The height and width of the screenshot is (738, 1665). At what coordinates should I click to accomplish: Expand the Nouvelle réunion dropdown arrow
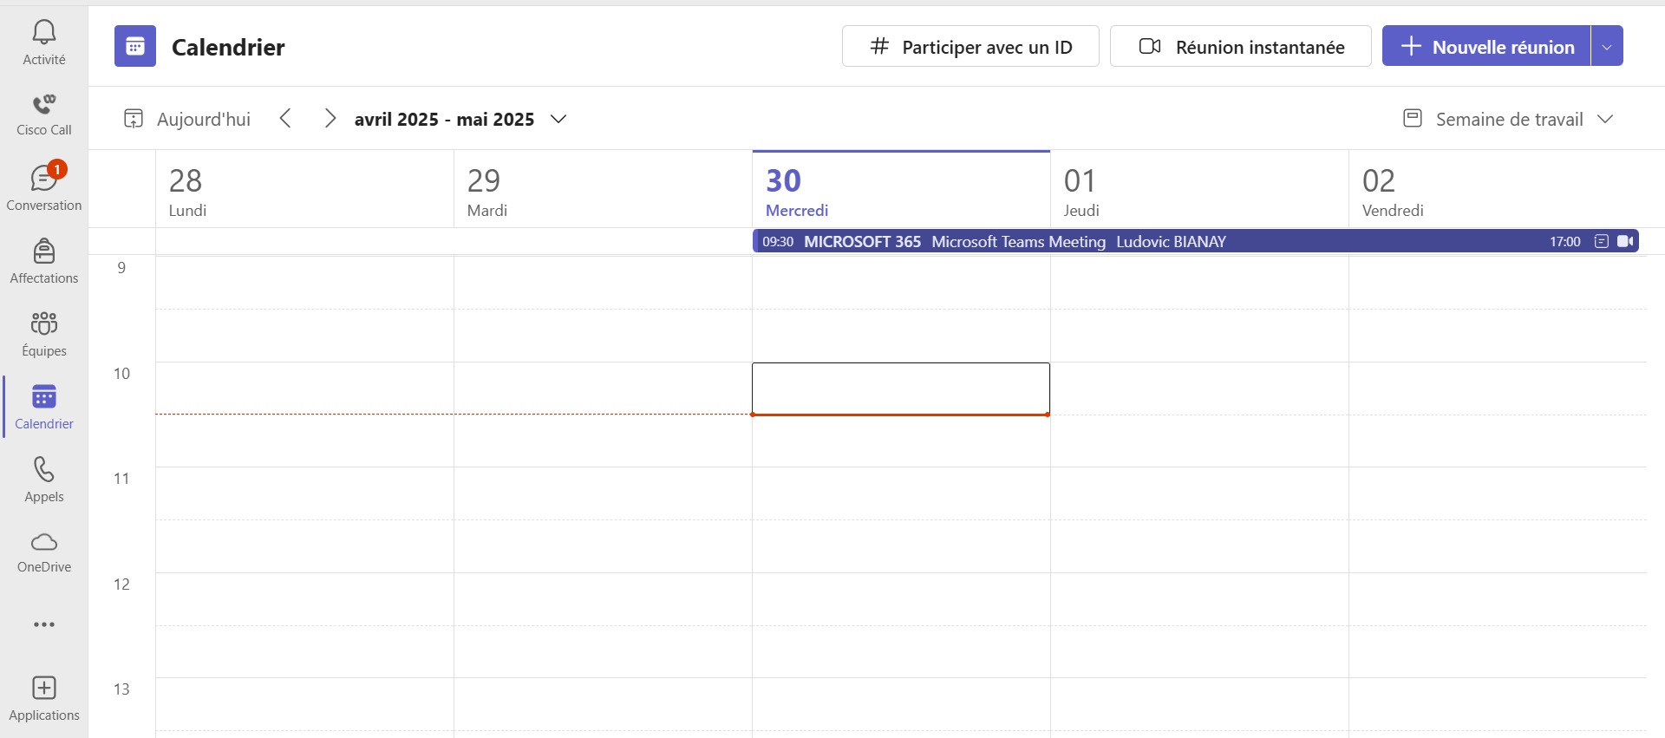point(1607,47)
